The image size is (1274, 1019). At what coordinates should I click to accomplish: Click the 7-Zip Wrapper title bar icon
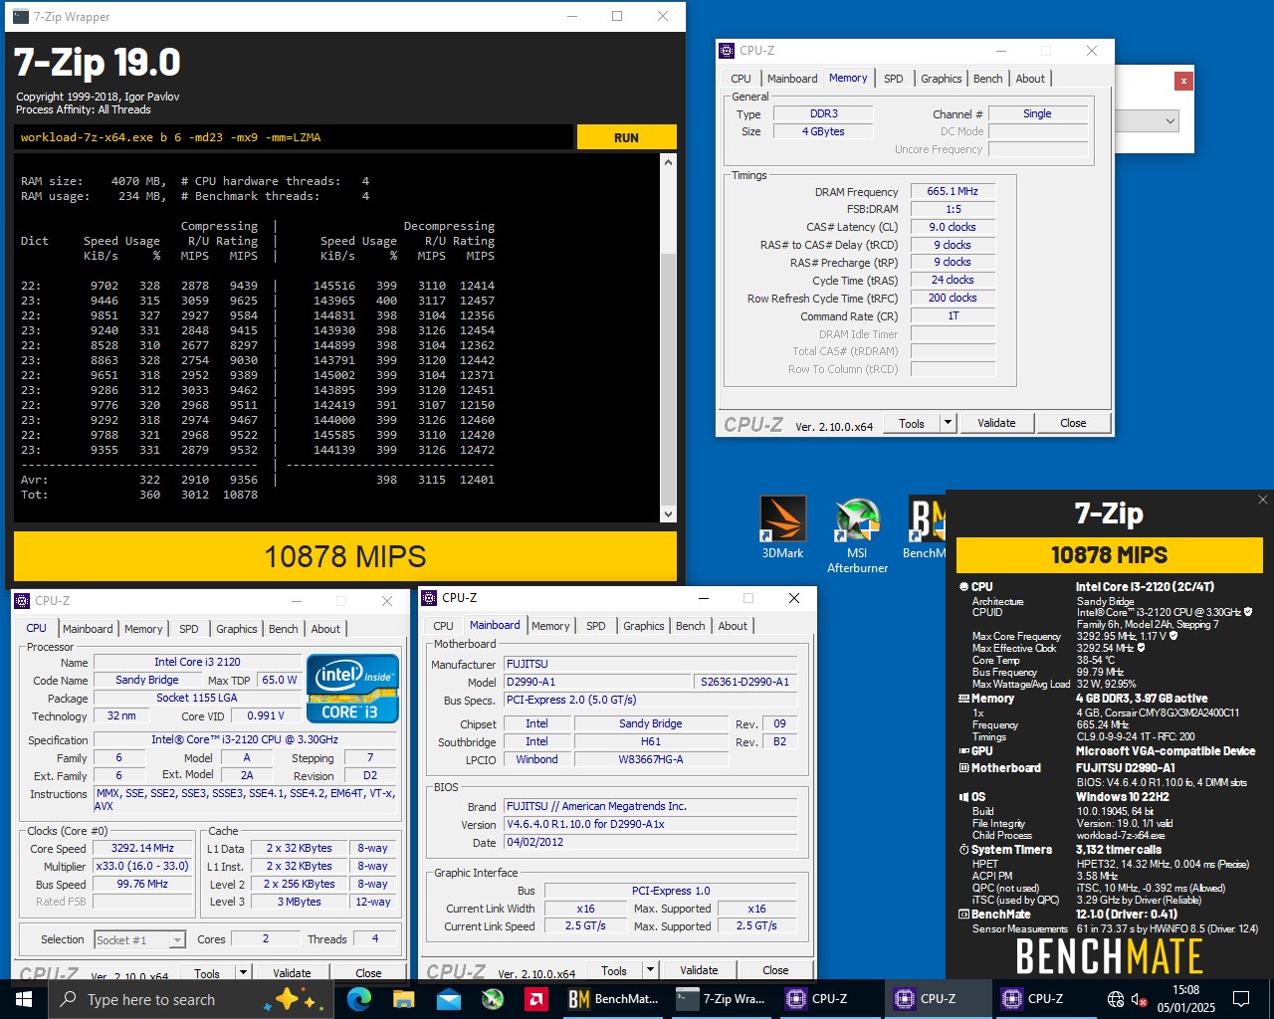coord(21,17)
